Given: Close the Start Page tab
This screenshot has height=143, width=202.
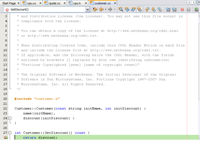Looking at the screenshot, I should [19, 3].
